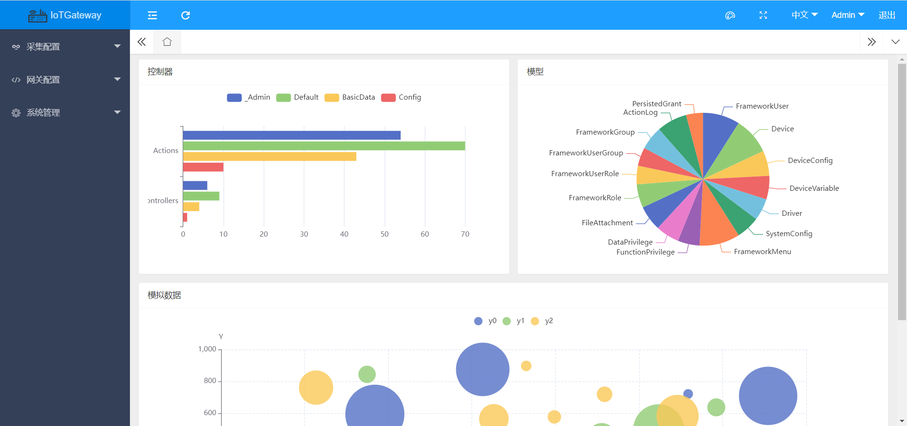Click the red Config legend swatch
Viewport: 907px width, 426px height.
click(x=388, y=98)
